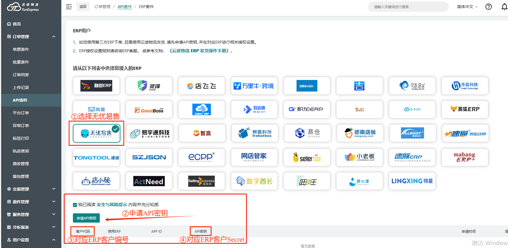508x248 pixels.
Task: Pick the ActNeed ERP logo tile
Action: click(149, 181)
